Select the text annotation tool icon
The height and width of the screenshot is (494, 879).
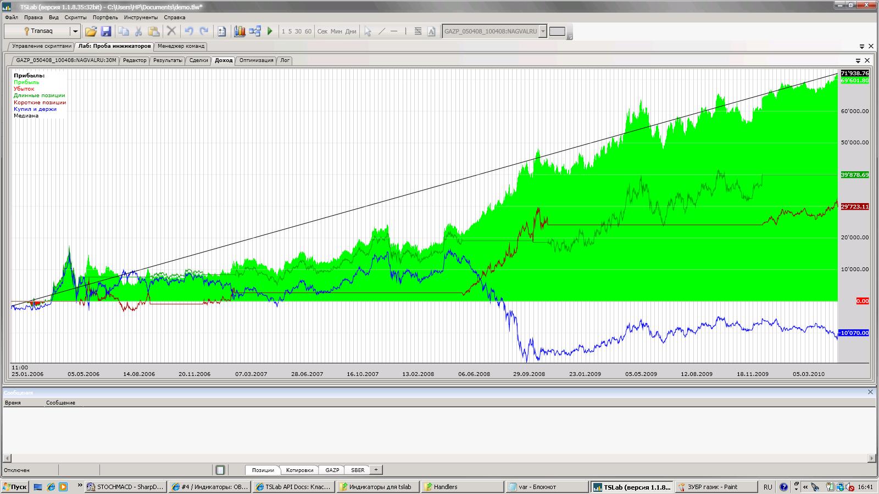431,31
